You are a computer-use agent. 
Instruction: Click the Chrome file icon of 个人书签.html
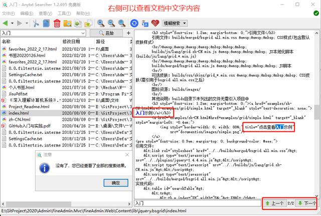tap(4, 87)
